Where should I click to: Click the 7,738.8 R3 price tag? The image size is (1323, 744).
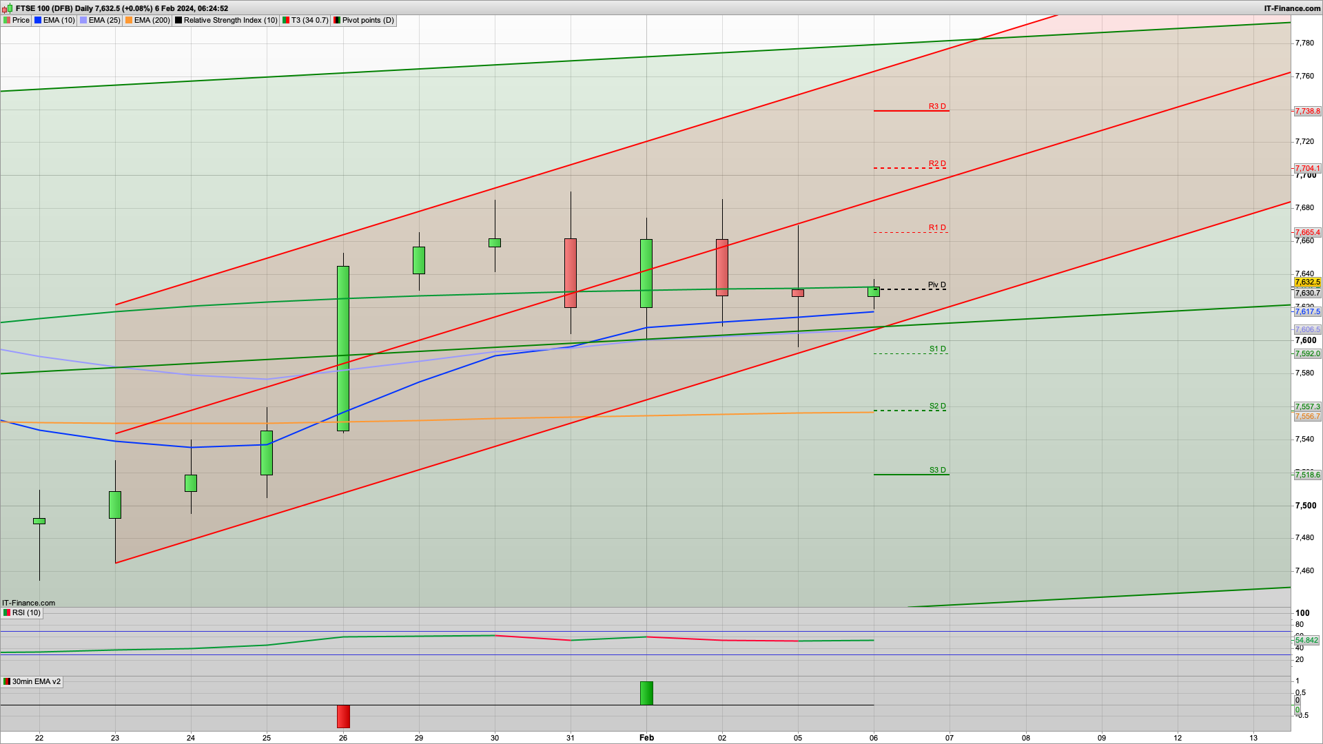pos(1307,111)
